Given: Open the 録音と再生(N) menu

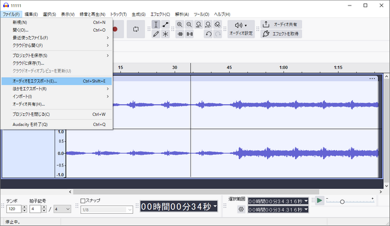Looking at the screenshot, I should click(92, 14).
